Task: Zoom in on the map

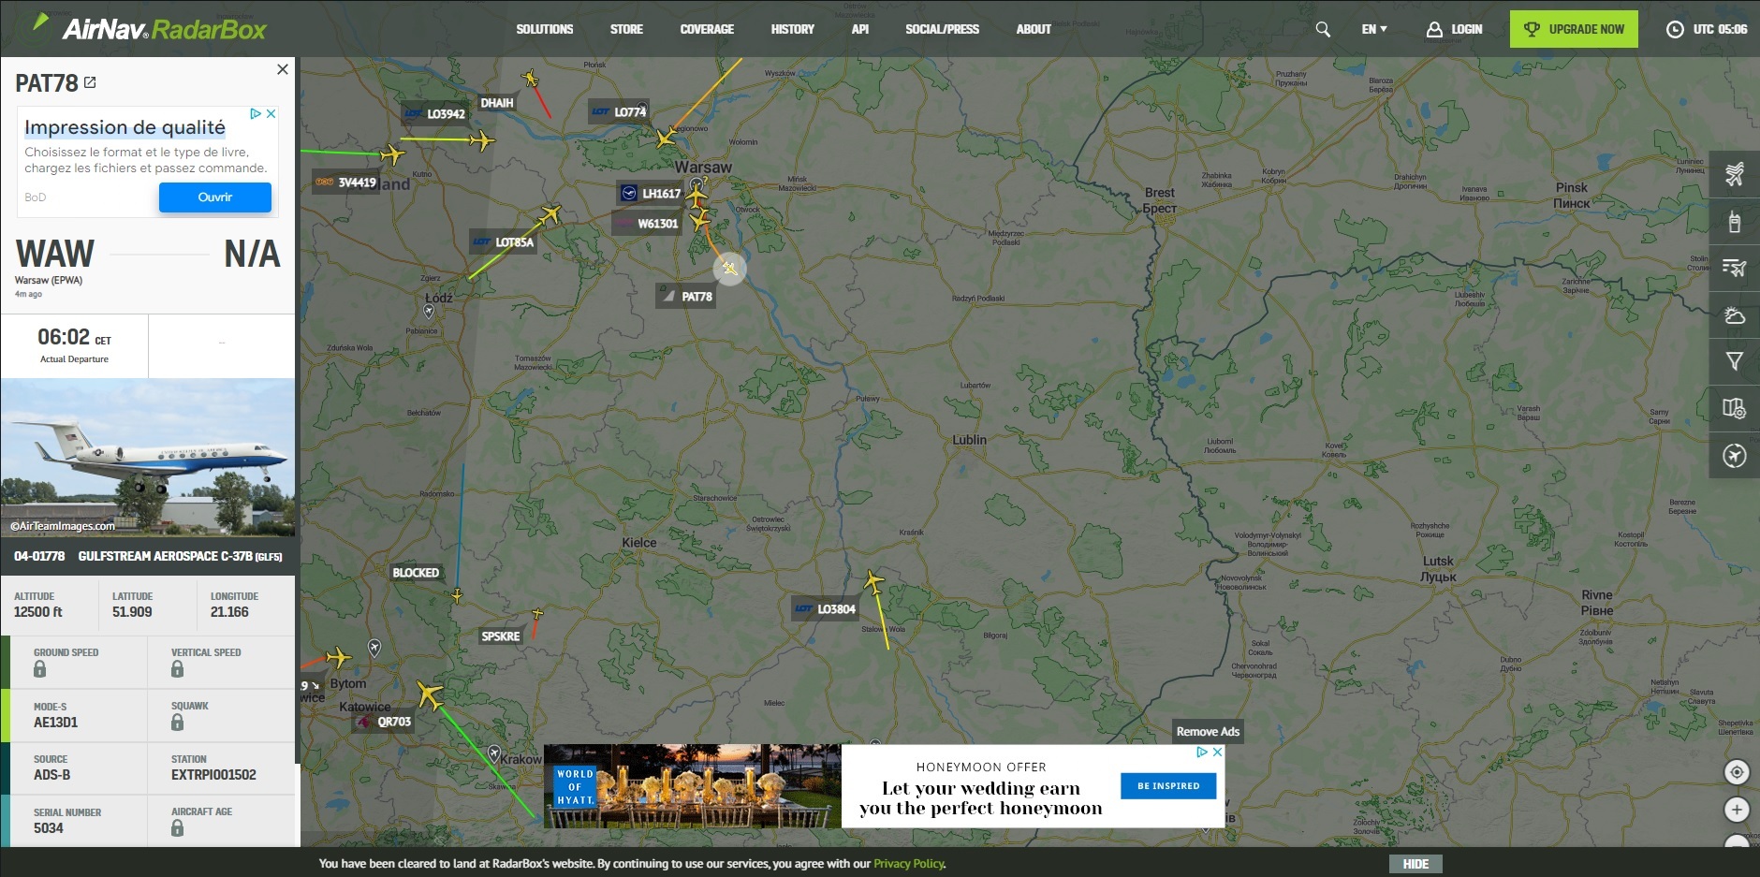Action: (x=1737, y=810)
